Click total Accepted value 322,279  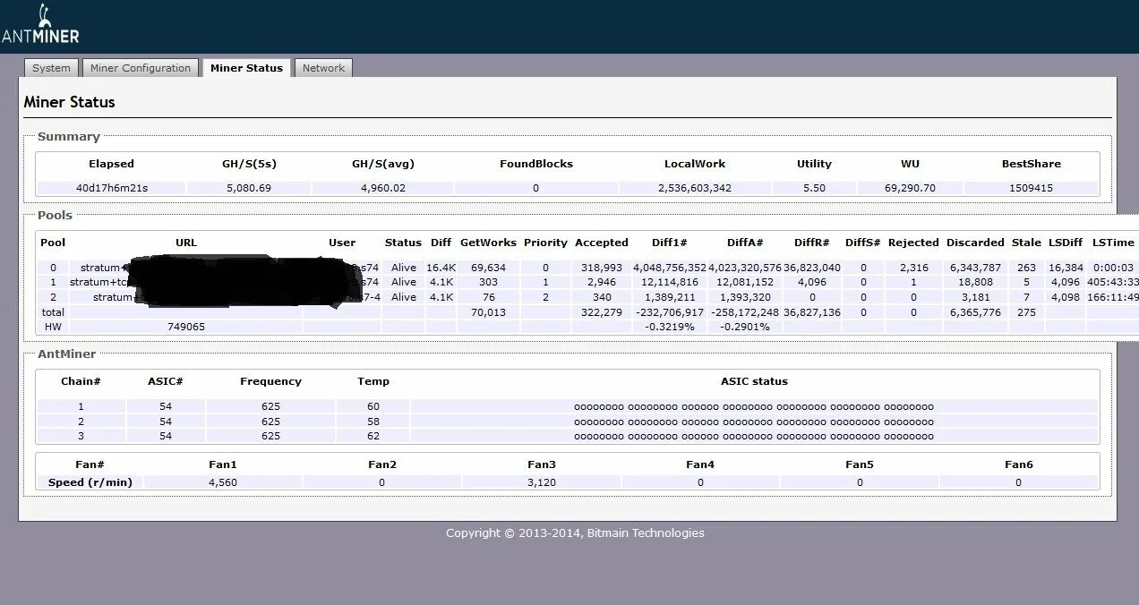pos(602,312)
